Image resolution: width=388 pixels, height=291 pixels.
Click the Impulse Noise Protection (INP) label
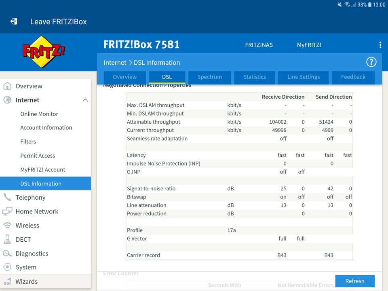[164, 164]
